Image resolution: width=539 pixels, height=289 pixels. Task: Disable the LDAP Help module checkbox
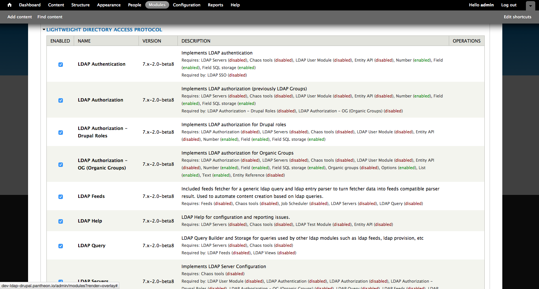click(61, 221)
